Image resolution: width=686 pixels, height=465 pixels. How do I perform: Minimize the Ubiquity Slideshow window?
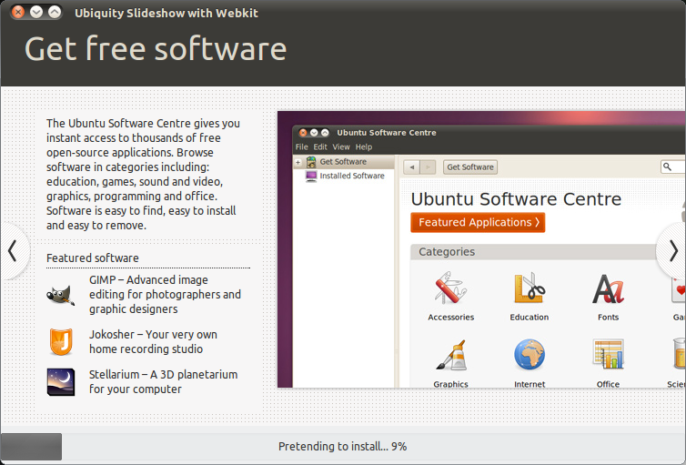tap(36, 12)
